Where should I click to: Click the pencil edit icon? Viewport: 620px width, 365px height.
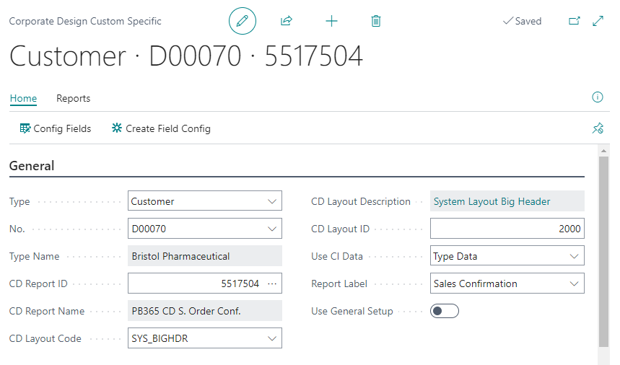[243, 21]
